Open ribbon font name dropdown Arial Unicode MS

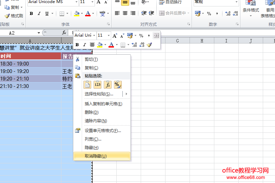pos(77,2)
